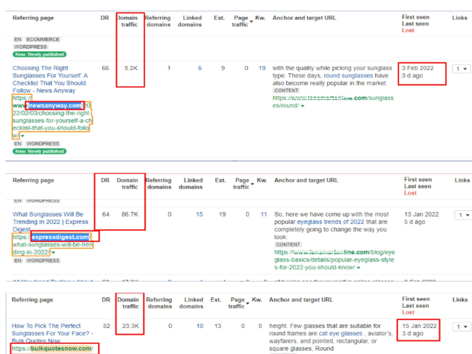Open the linked domains count 6

point(200,68)
